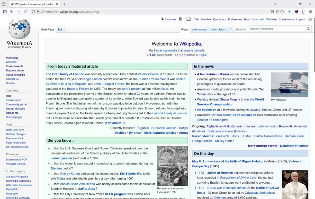Open notifications bell alerts
The width and height of the screenshot is (315, 199).
pos(180,19)
